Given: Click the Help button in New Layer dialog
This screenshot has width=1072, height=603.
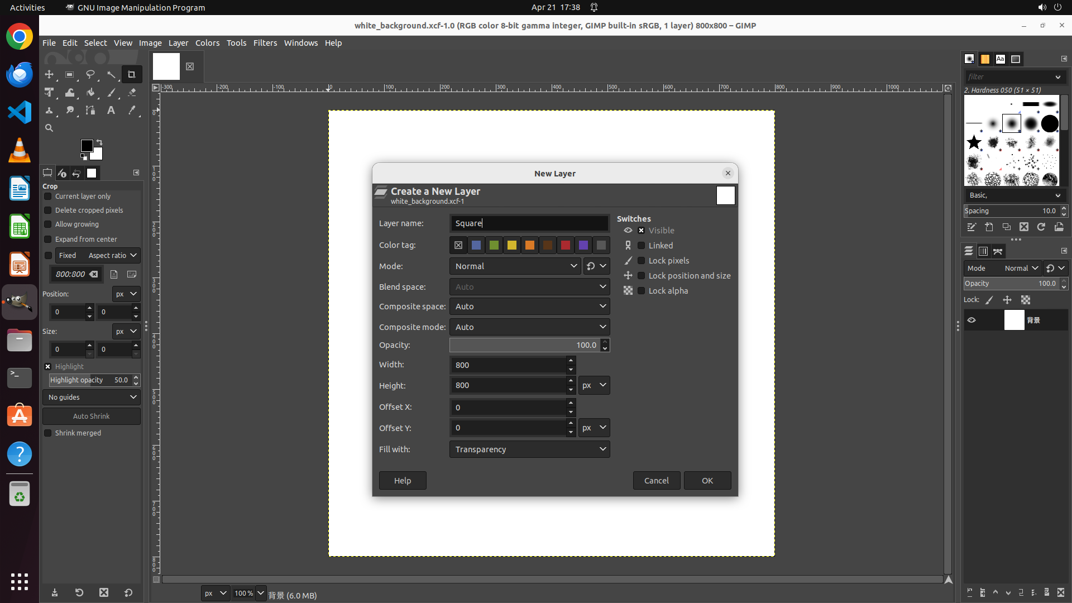Looking at the screenshot, I should click(x=403, y=481).
